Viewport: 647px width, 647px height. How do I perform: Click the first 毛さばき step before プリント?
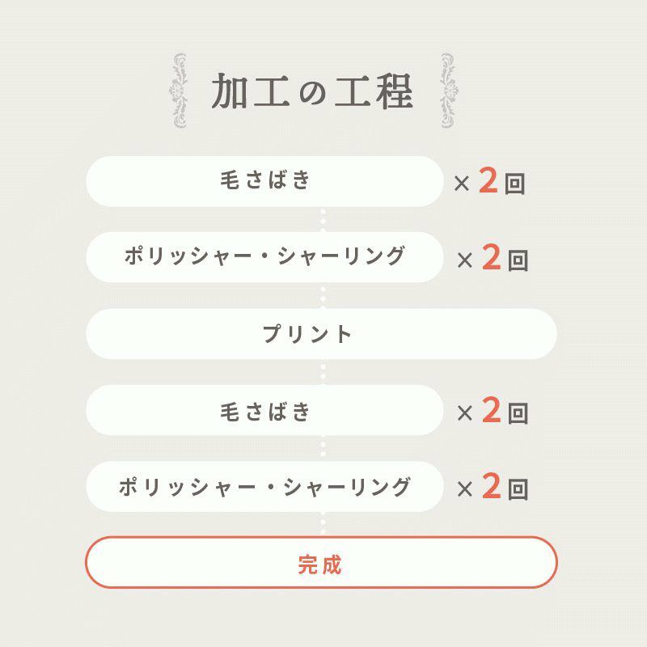[264, 181]
